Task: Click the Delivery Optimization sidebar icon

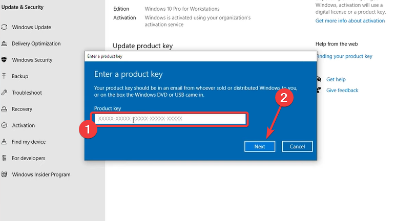Action: click(4, 43)
